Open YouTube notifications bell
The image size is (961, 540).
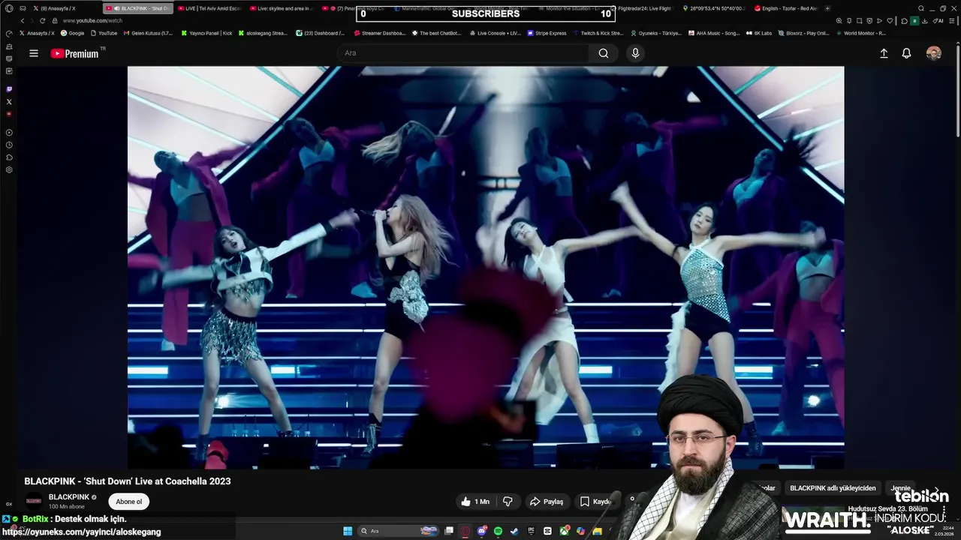[x=906, y=53]
